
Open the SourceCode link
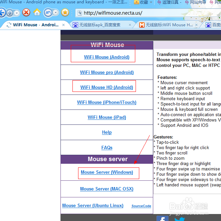pyautogui.click(x=141, y=206)
